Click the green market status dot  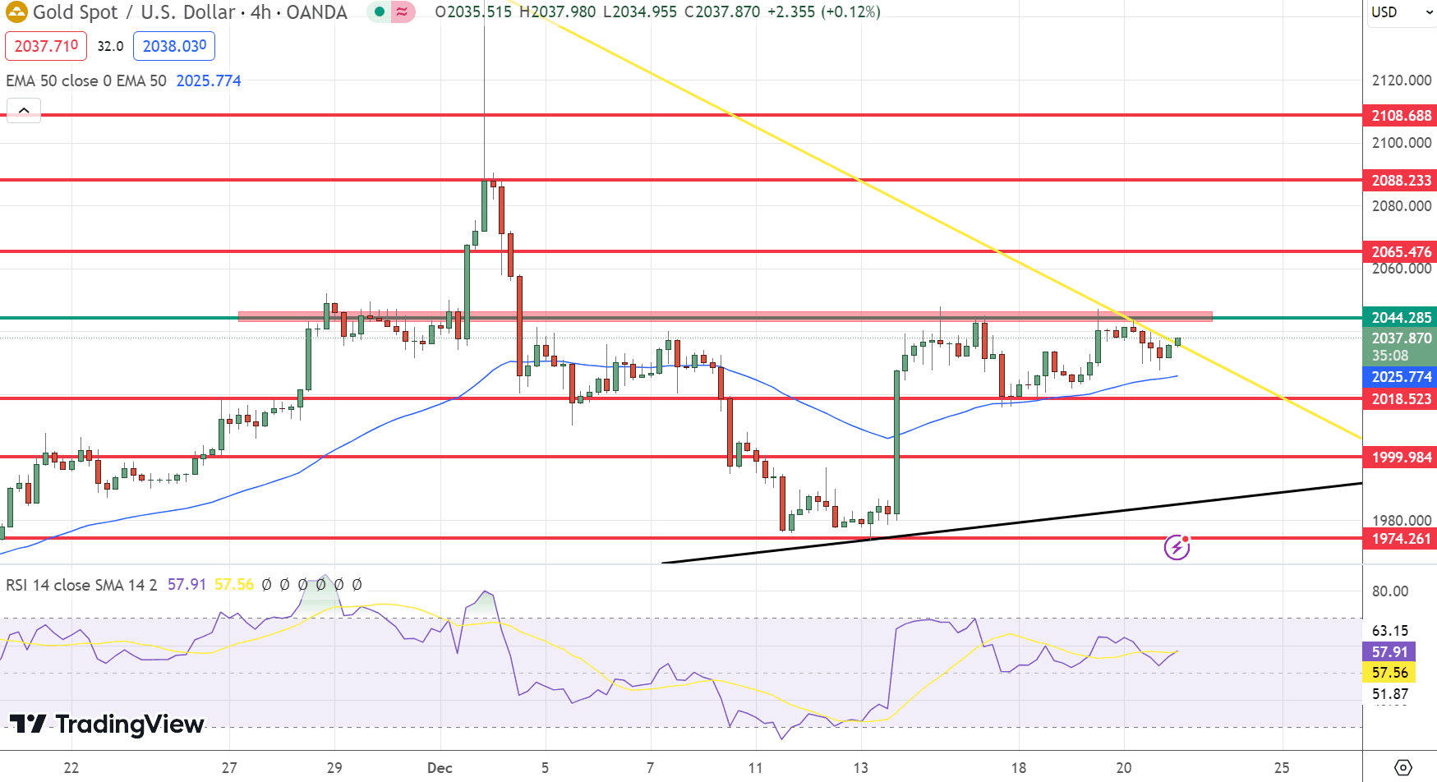(380, 12)
